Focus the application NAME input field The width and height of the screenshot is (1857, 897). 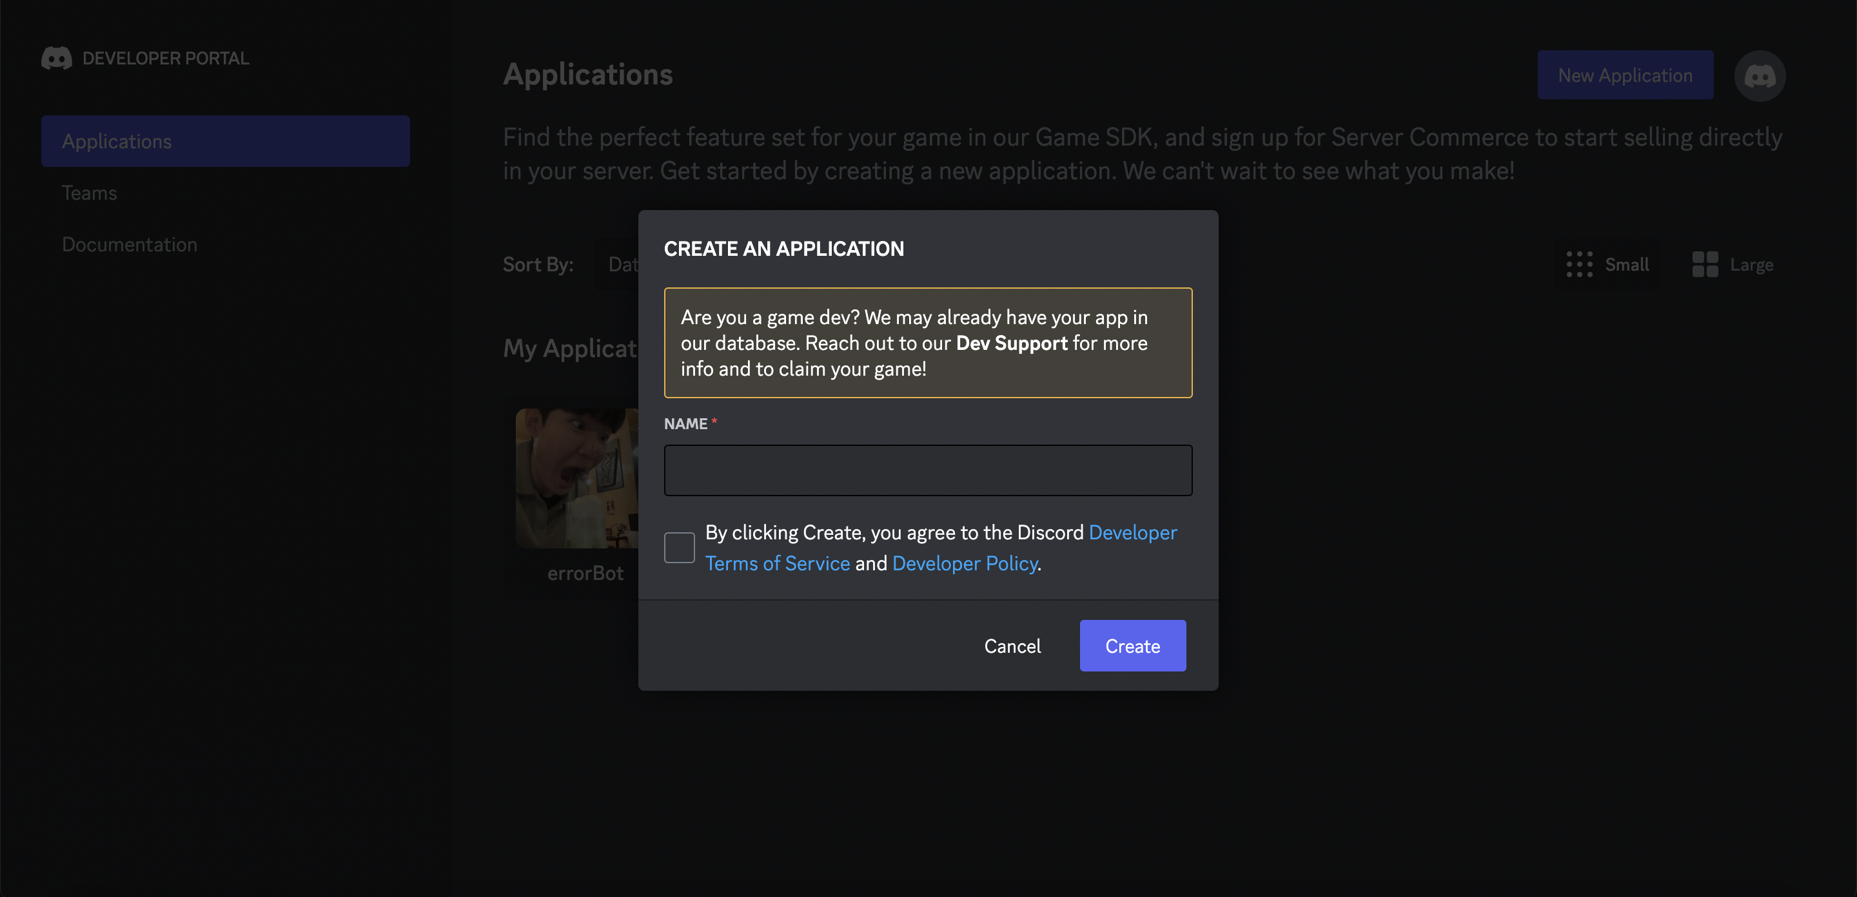928,470
